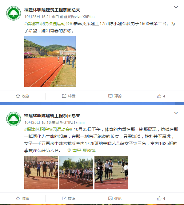Image resolution: width=184 pixels, height=205 pixels.
Task: Open first post author name 福建林职院建筑工程系团总支
Action: (52, 10)
